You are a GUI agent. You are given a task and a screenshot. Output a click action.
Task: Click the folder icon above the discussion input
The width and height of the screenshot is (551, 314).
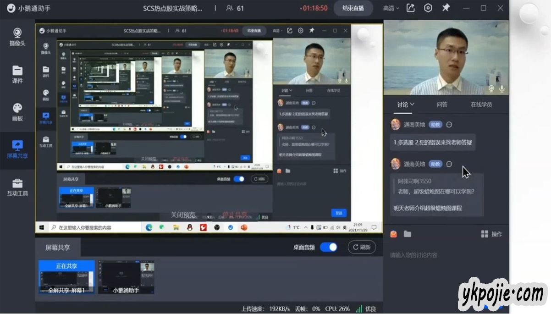point(408,234)
